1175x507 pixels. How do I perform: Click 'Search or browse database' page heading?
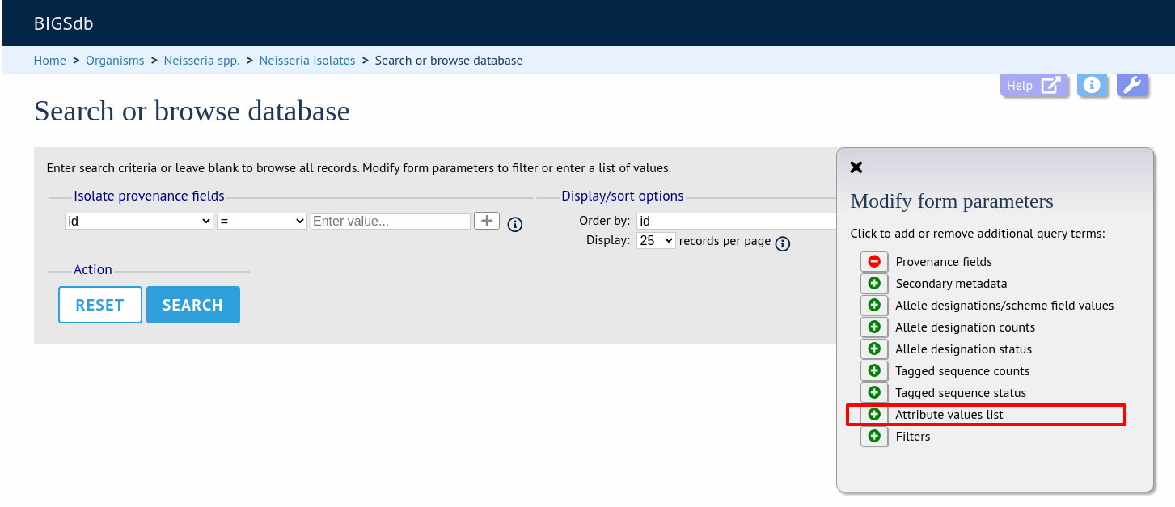pyautogui.click(x=192, y=111)
